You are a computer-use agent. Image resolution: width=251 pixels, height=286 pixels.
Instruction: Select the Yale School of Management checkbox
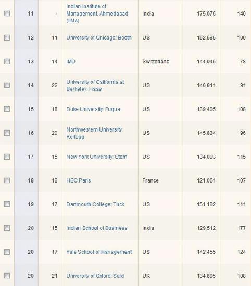pyautogui.click(x=7, y=252)
